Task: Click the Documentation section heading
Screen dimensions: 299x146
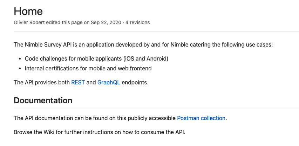Action: [x=43, y=100]
